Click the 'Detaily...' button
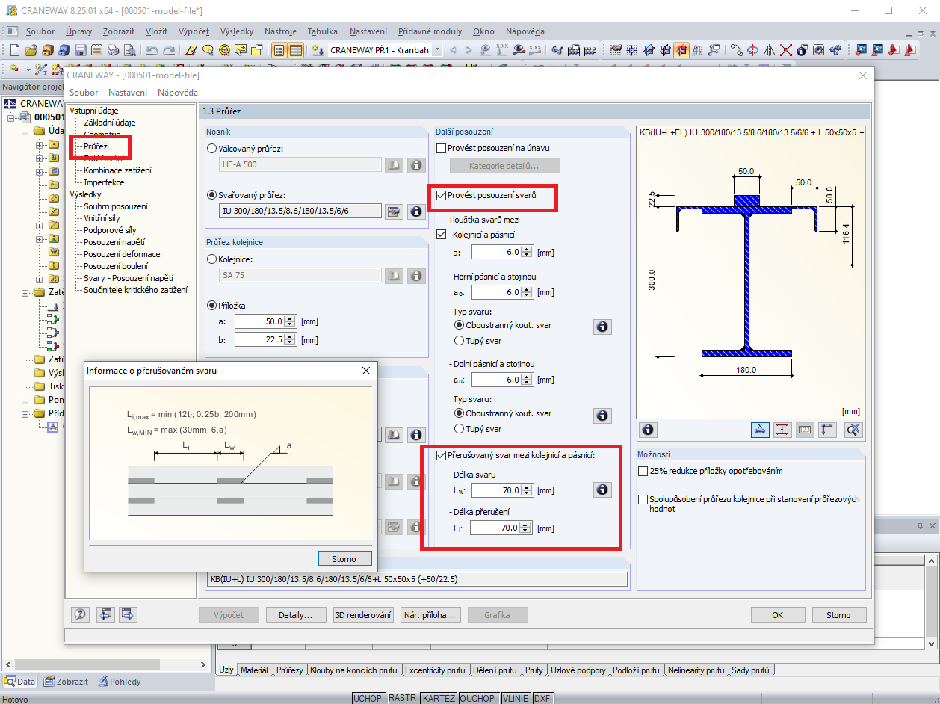 (296, 614)
